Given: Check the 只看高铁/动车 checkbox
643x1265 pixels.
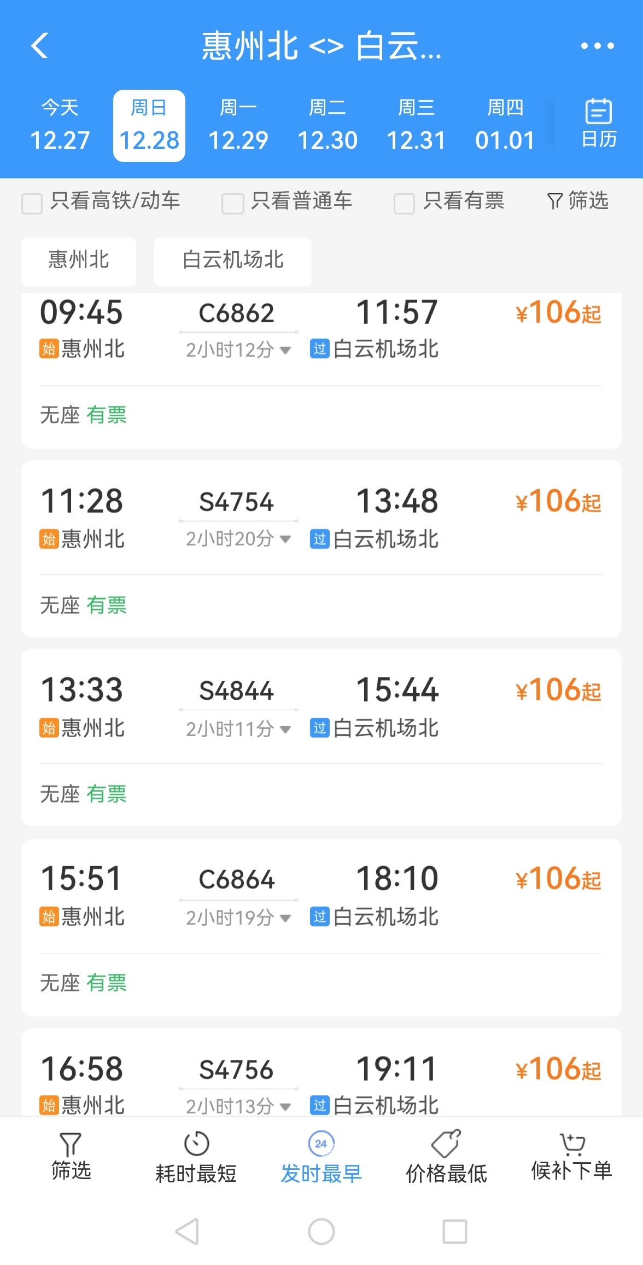Looking at the screenshot, I should tap(32, 203).
